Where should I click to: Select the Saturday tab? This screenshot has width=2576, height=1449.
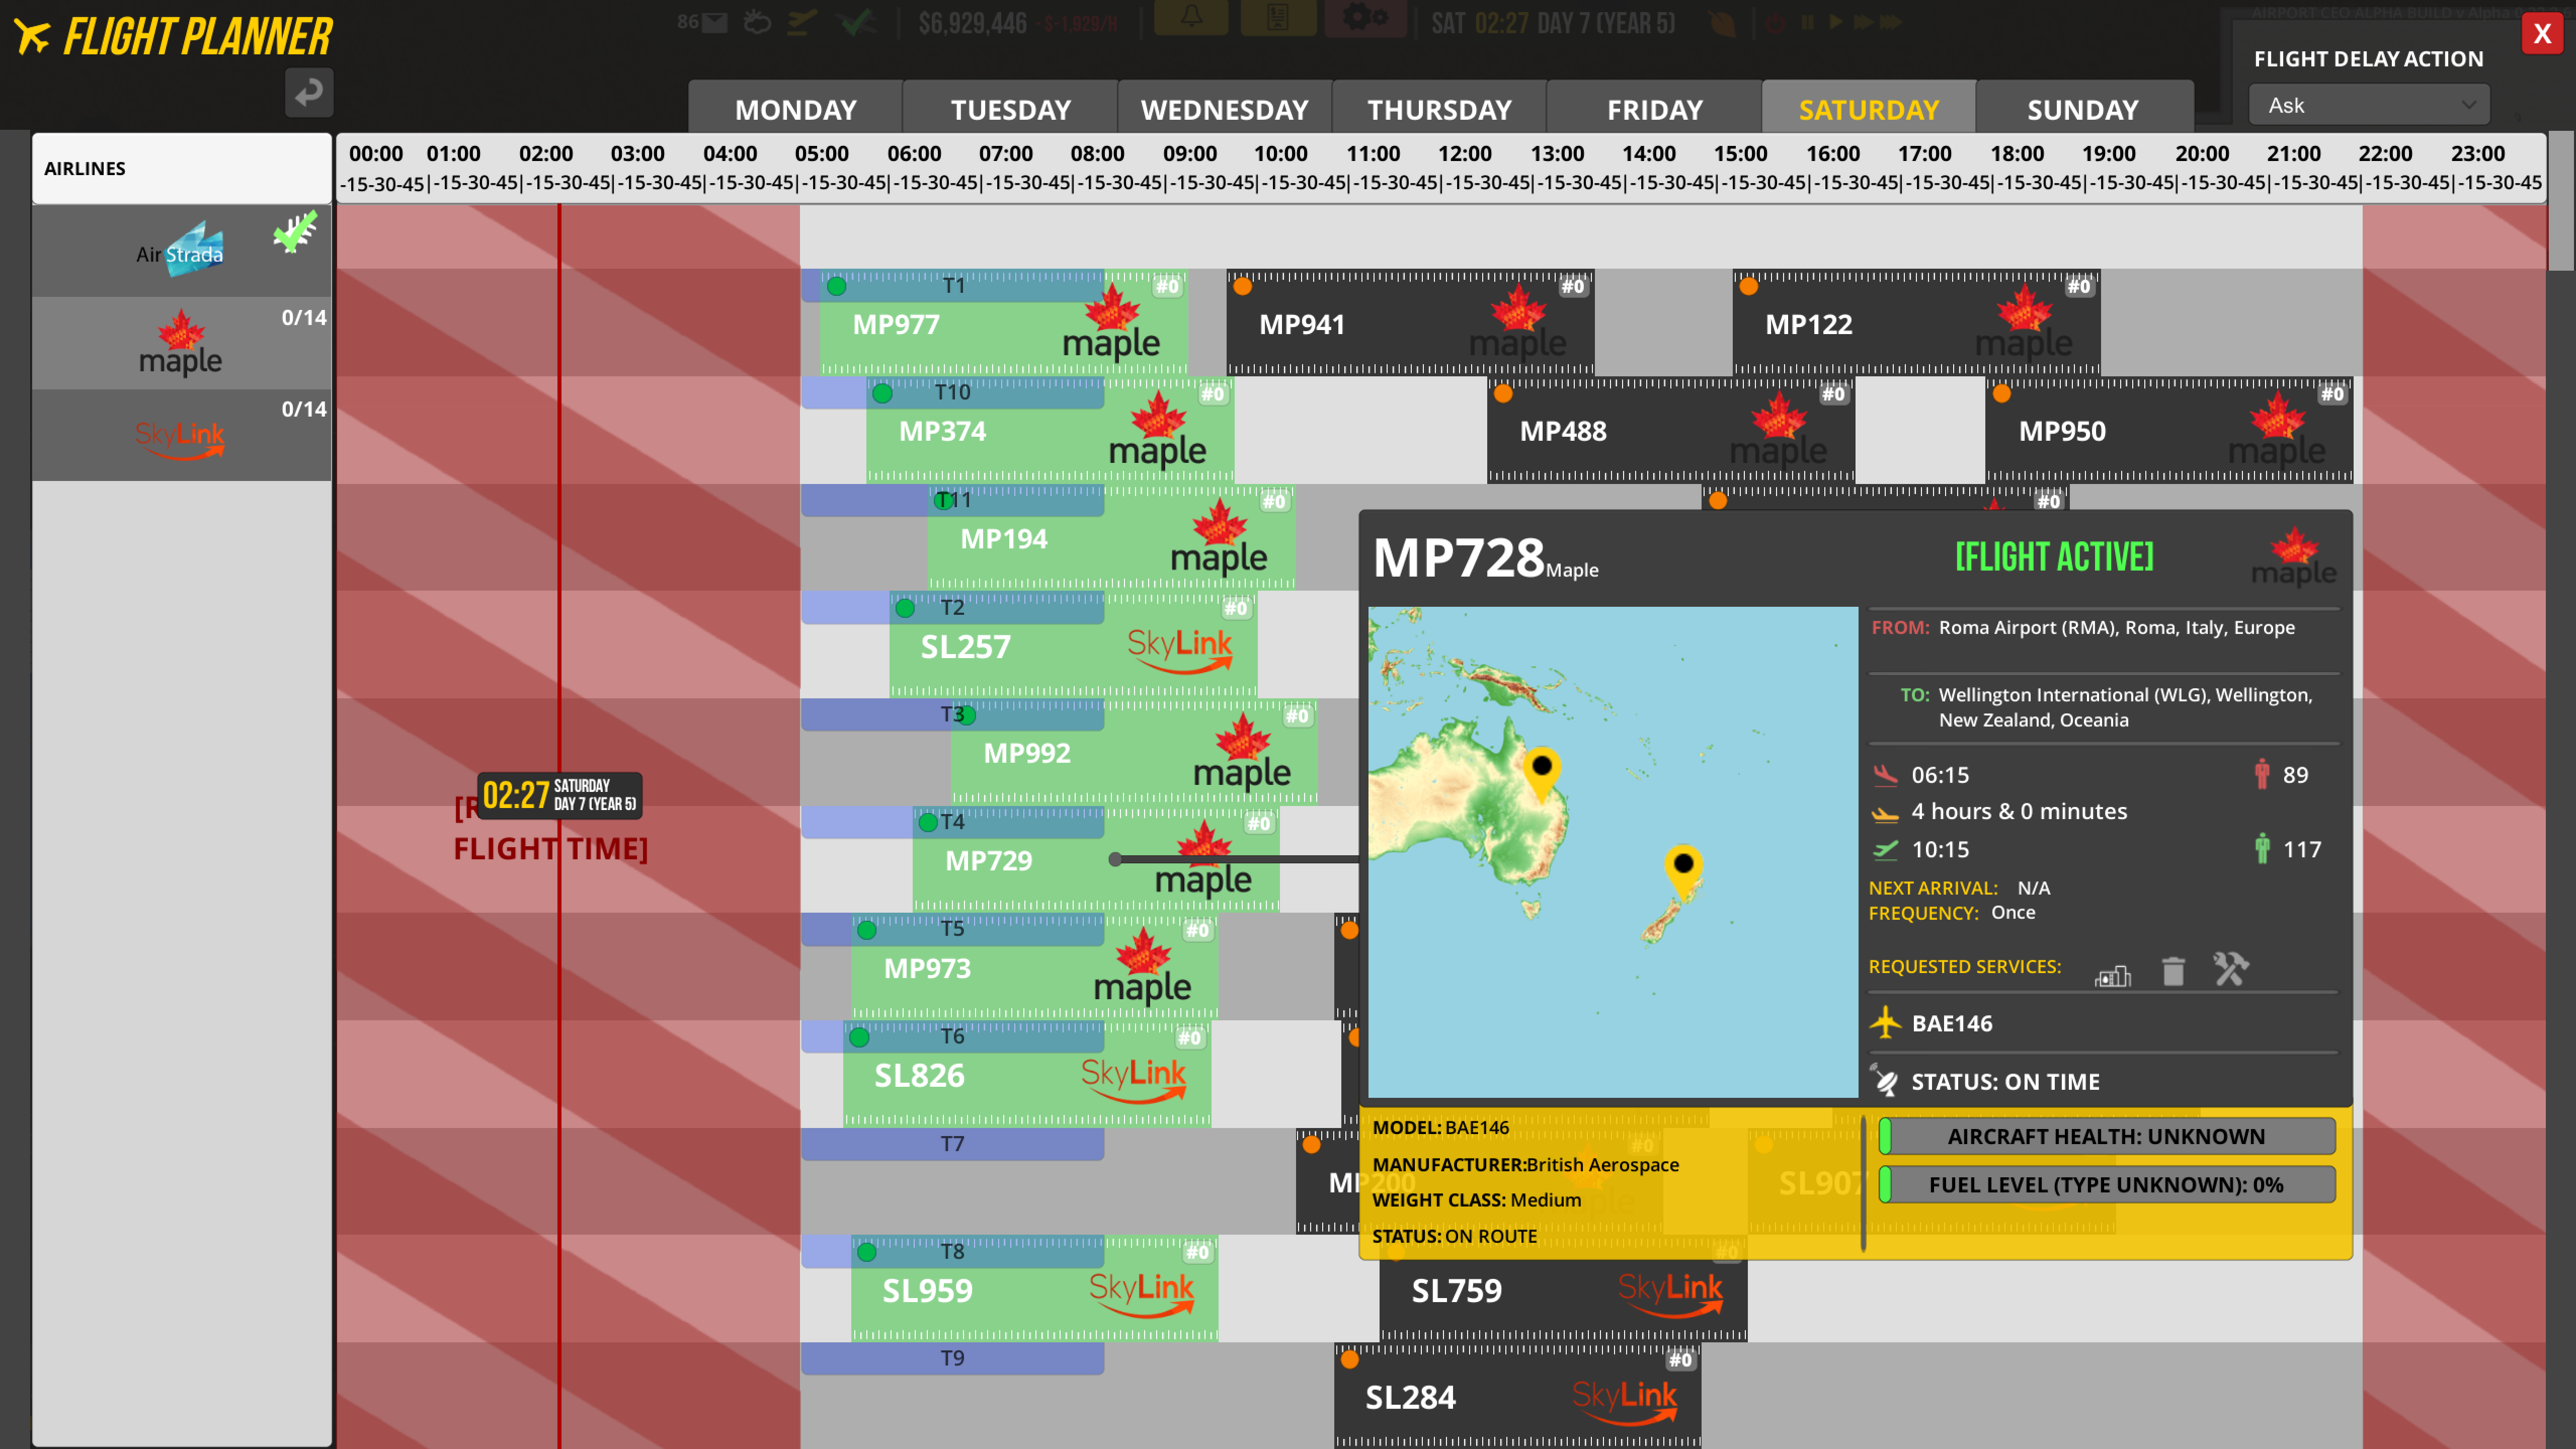pyautogui.click(x=1868, y=108)
